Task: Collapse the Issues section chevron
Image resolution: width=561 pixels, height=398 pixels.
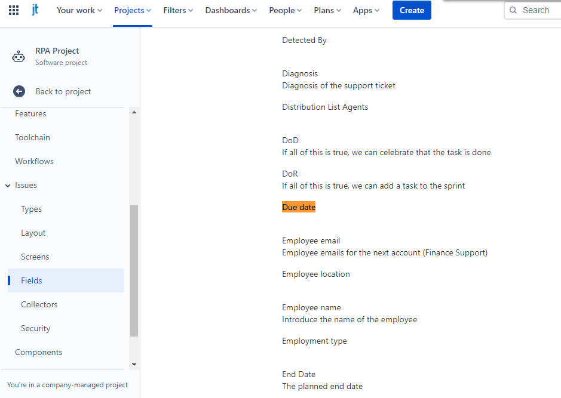Action: (8, 186)
